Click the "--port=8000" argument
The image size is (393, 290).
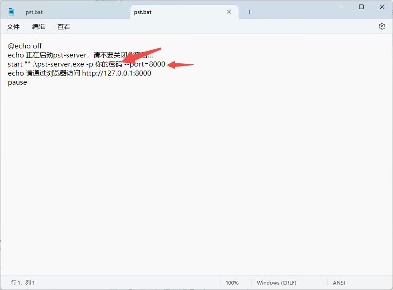click(x=145, y=64)
